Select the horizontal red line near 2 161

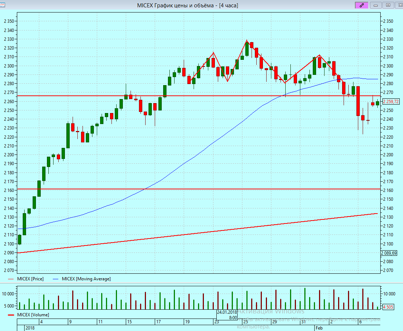198,189
